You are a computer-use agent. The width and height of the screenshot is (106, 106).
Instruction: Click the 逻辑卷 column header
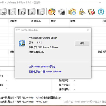coord(13,21)
